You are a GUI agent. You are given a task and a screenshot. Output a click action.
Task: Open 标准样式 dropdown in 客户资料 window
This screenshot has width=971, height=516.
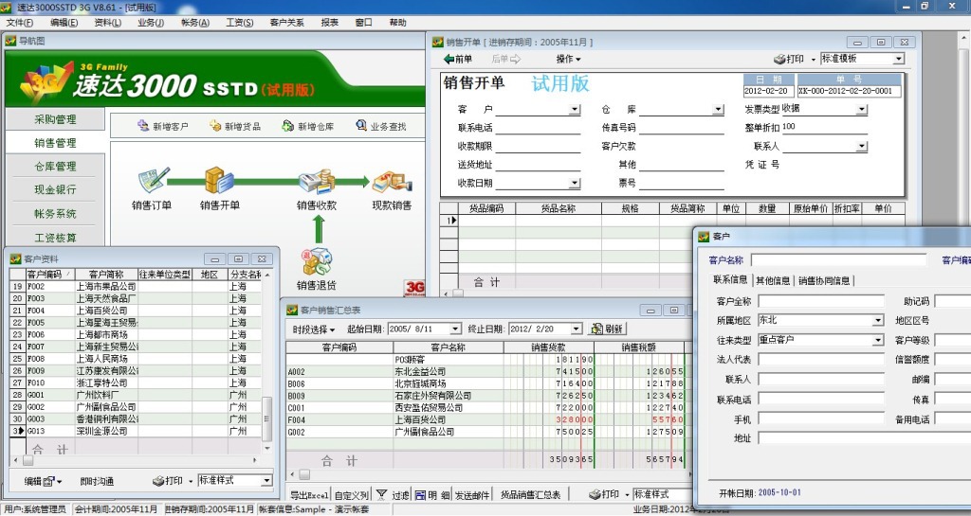[266, 481]
